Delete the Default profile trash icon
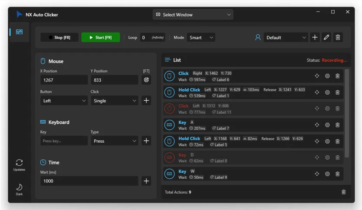 (338, 37)
